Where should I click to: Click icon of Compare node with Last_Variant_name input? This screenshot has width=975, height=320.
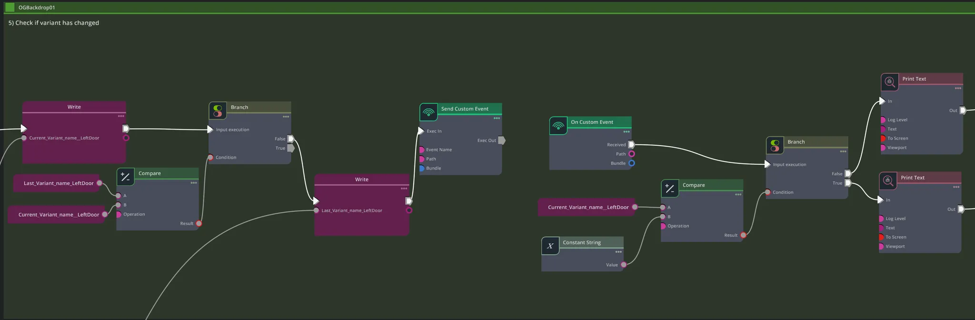click(x=126, y=177)
